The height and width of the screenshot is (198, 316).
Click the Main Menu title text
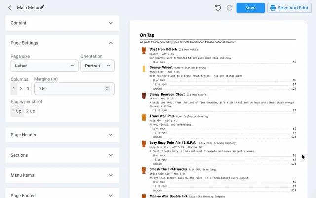28,8
